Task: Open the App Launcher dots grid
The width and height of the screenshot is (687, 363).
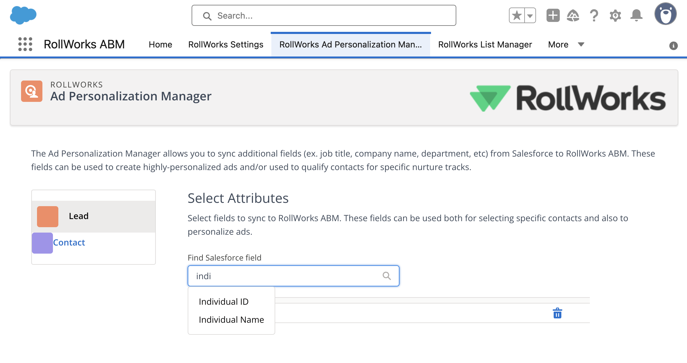Action: pos(25,44)
